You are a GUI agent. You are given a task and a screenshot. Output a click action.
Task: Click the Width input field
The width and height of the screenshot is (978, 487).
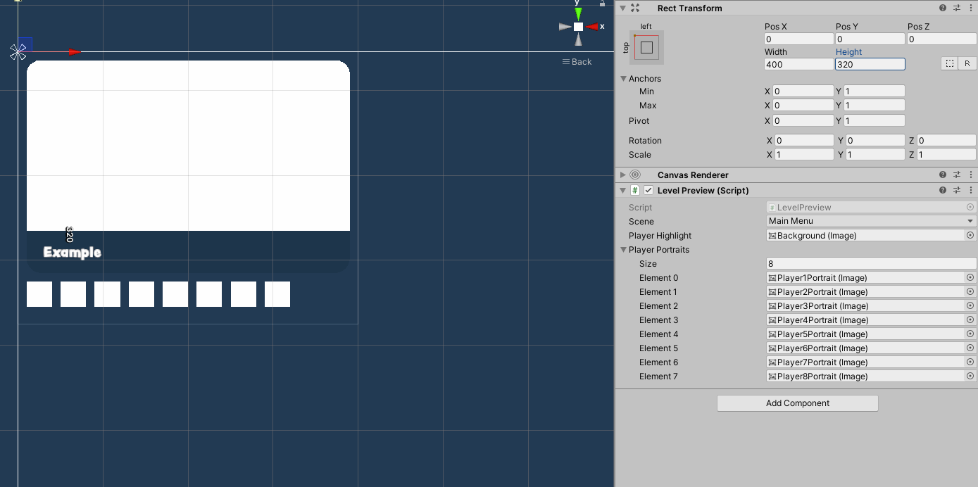pos(798,64)
